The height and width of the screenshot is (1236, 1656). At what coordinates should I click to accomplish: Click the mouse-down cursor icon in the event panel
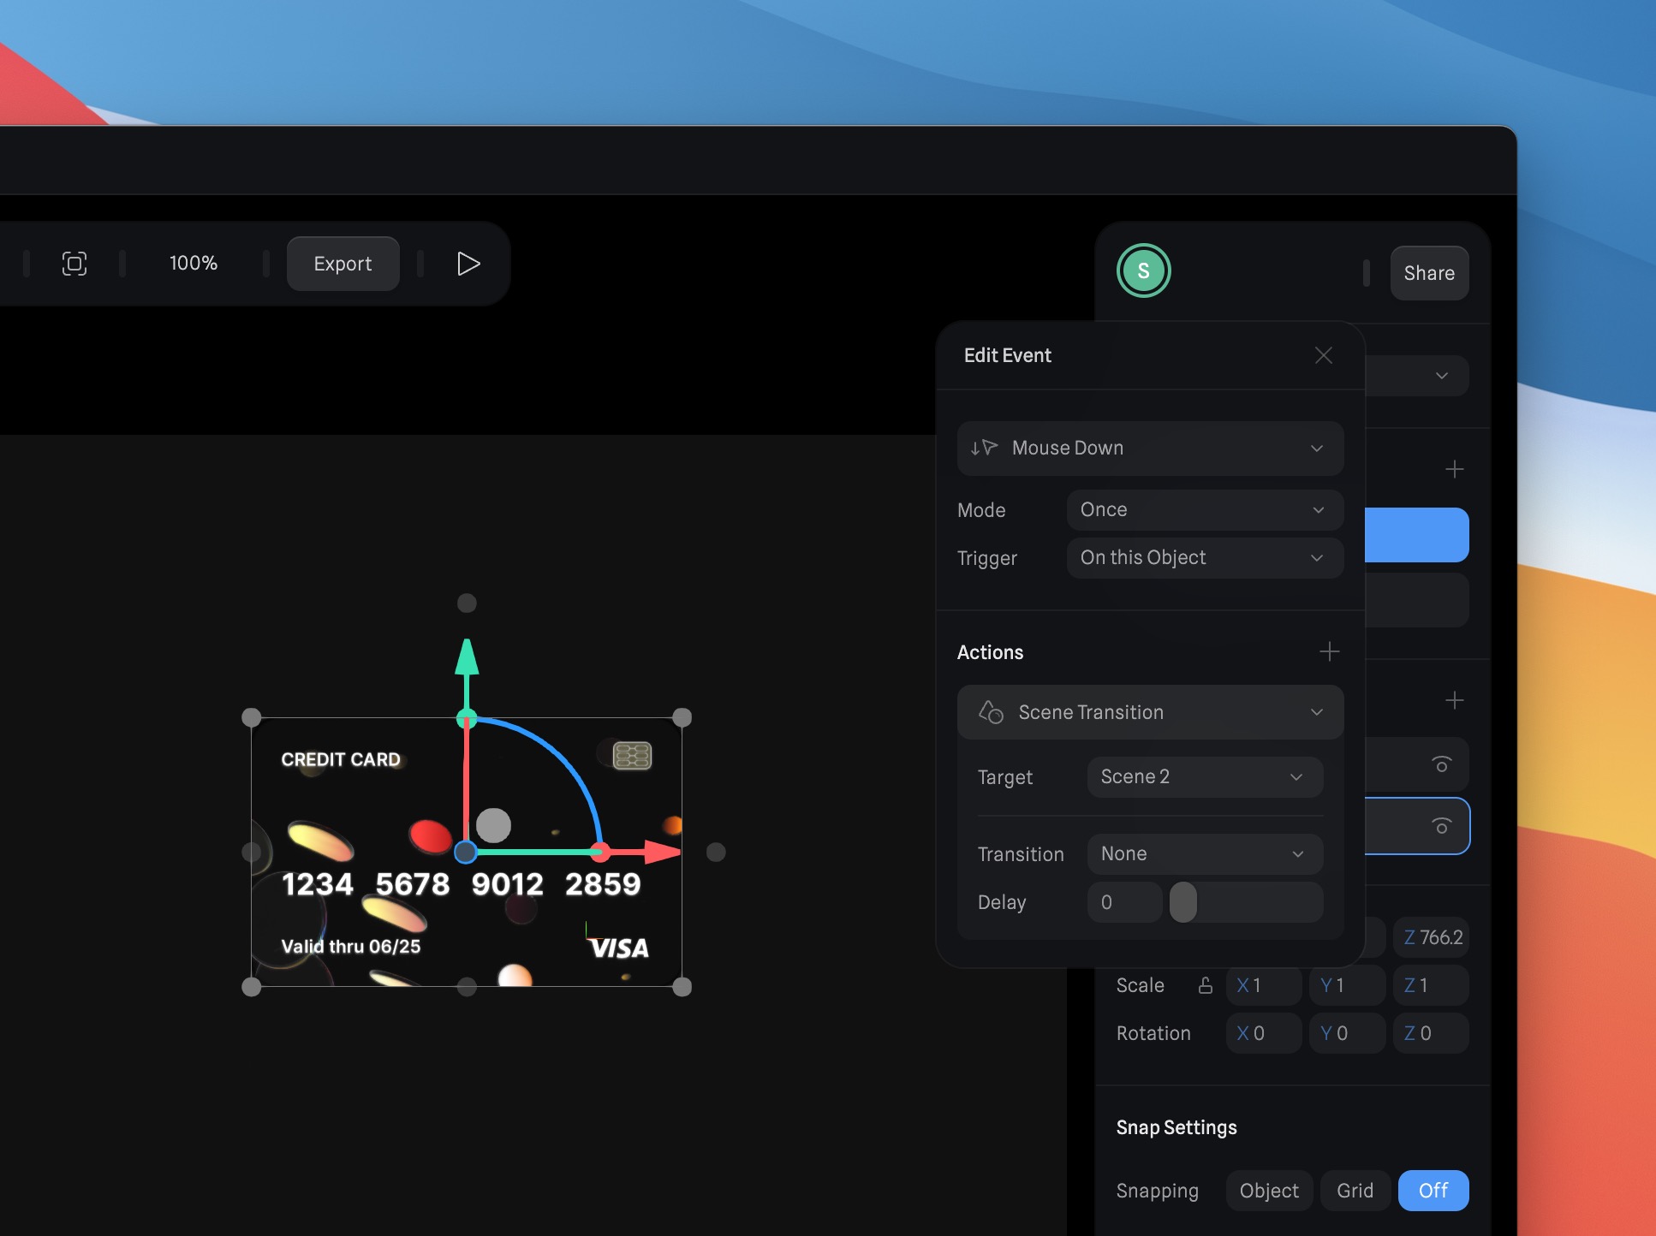pyautogui.click(x=985, y=448)
